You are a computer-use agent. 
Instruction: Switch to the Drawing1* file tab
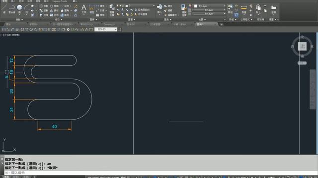point(109,24)
